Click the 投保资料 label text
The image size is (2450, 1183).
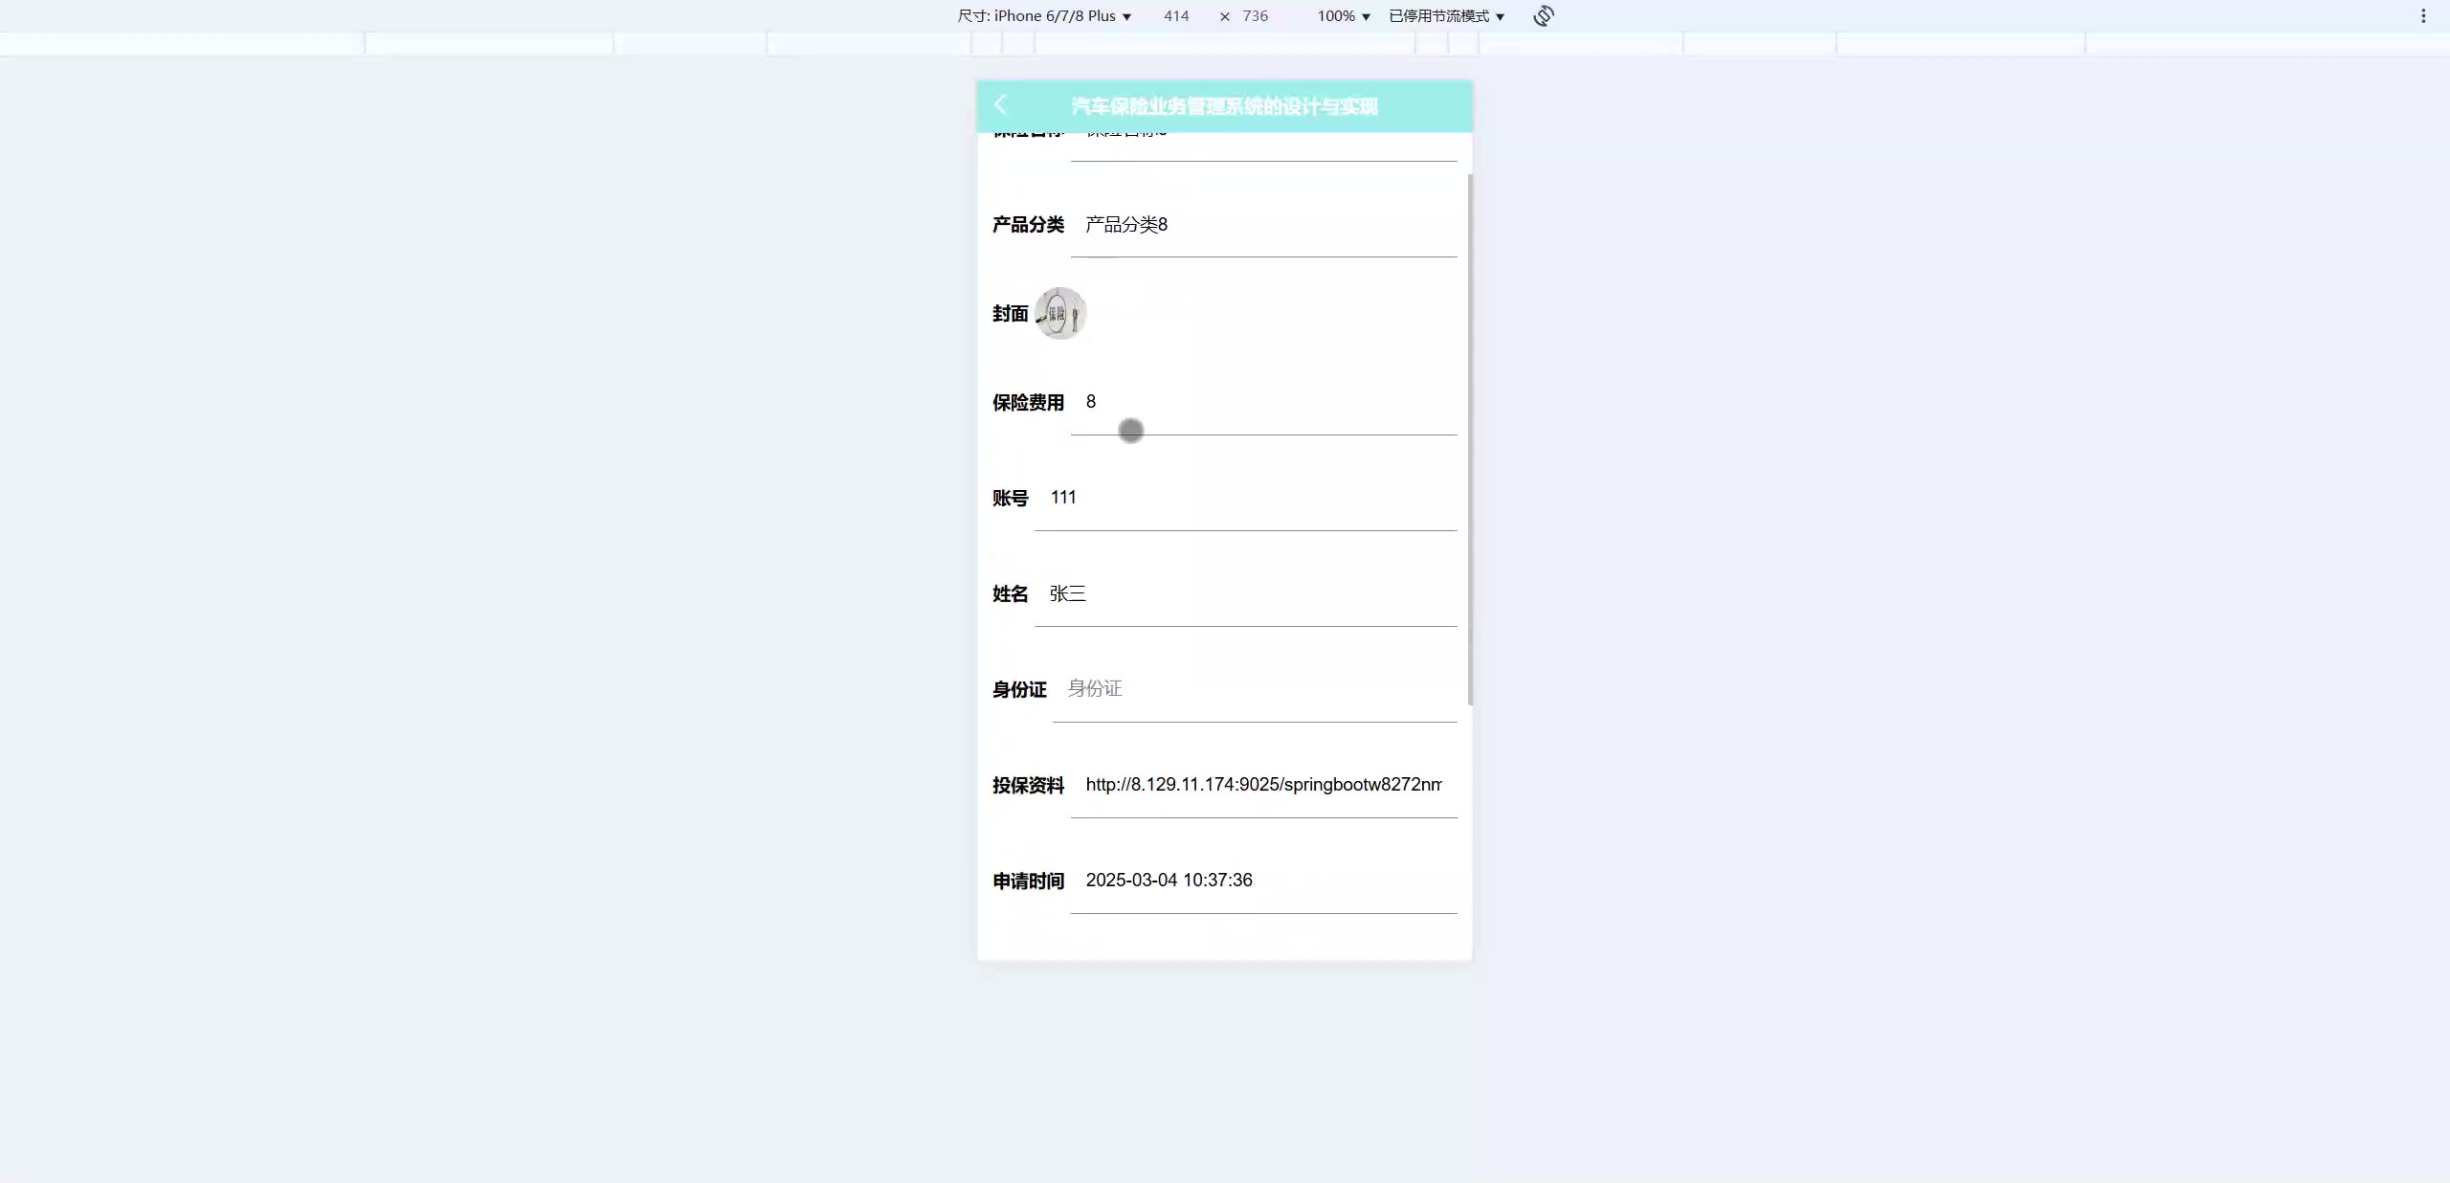click(1028, 786)
